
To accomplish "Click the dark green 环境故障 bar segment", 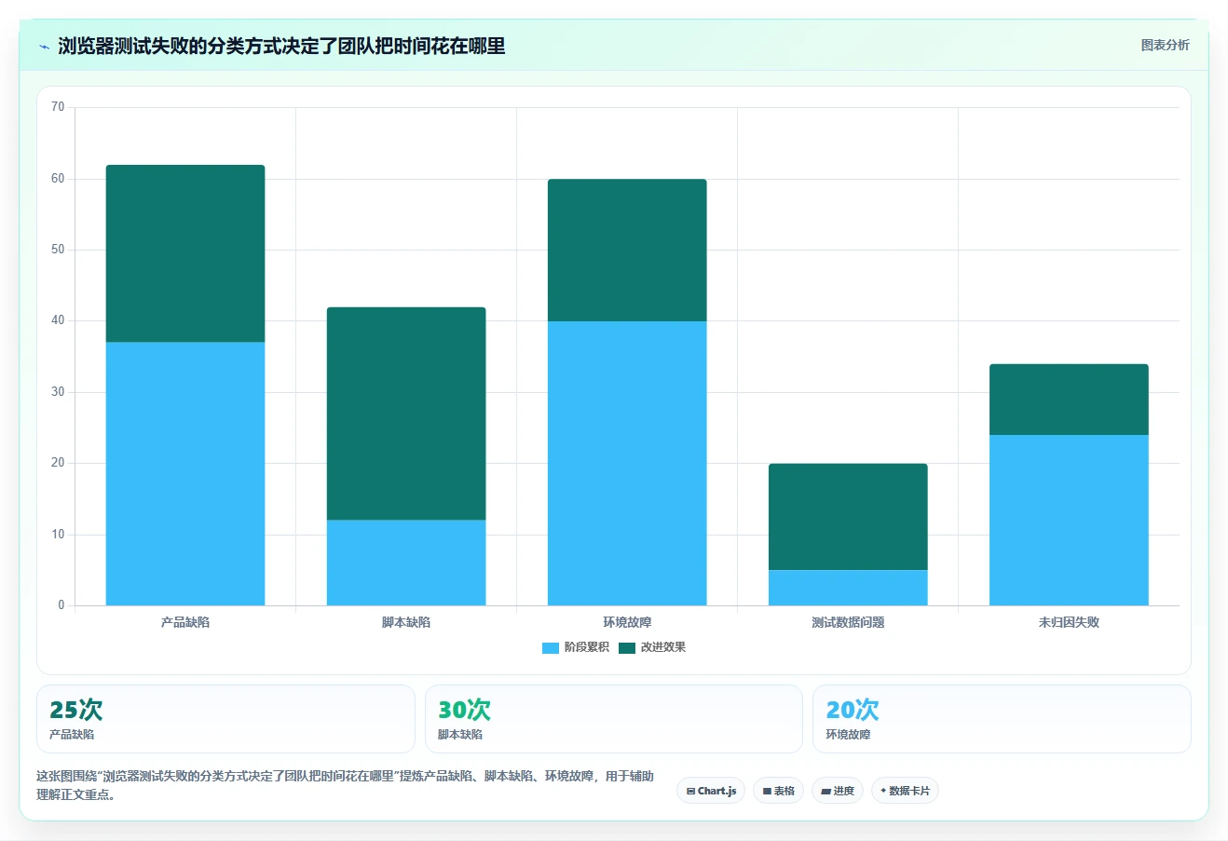I will pos(627,250).
